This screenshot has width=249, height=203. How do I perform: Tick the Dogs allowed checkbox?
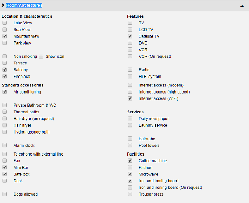5,194
